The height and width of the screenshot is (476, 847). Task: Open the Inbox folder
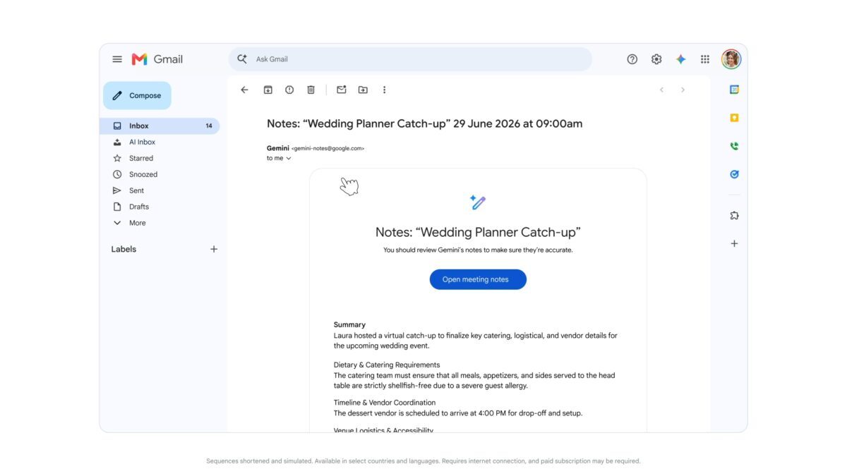(x=160, y=126)
